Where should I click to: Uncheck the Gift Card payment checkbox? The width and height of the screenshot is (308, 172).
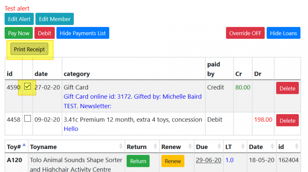click(28, 87)
